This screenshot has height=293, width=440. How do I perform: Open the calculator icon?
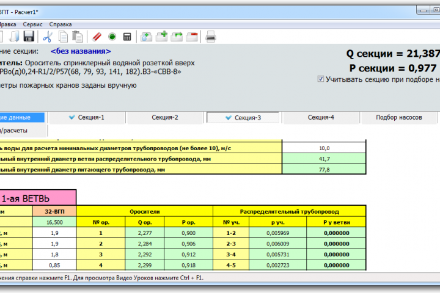127,37
